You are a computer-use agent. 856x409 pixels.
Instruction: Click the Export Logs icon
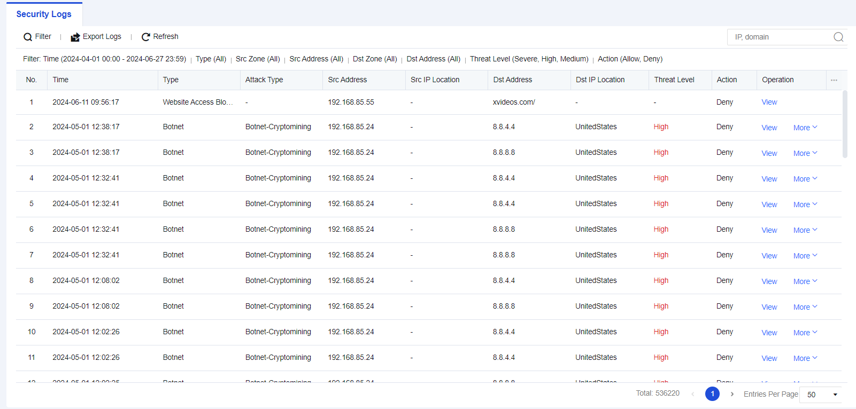click(x=75, y=37)
